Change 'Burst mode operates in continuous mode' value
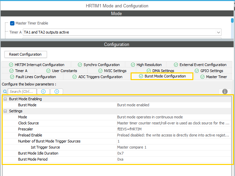Image resolution: width=235 pixels, height=176 pixels. point(174,117)
